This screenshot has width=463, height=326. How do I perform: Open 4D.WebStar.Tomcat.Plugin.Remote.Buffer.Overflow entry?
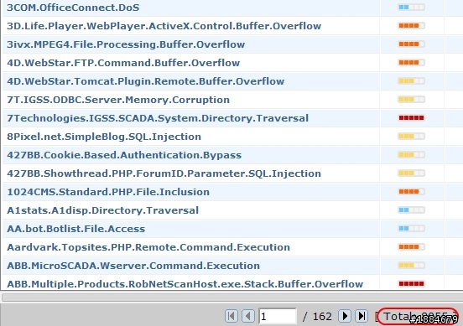coord(146,81)
